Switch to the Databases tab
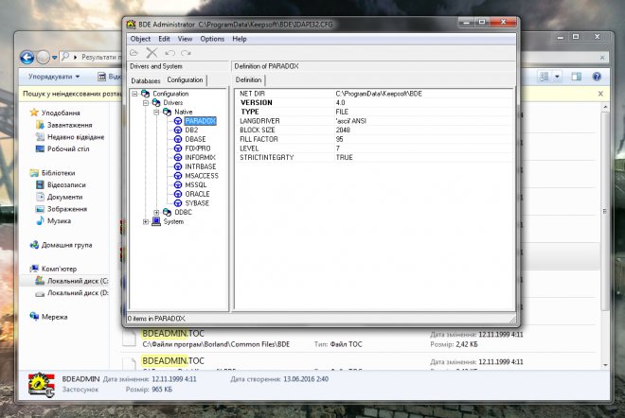The height and width of the screenshot is (418, 625). [146, 80]
